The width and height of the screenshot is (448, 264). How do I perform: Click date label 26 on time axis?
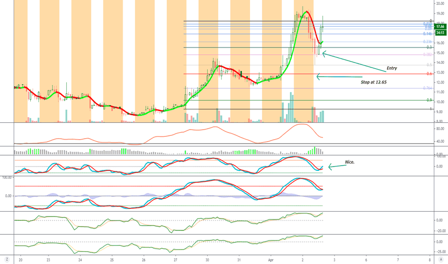144,260
